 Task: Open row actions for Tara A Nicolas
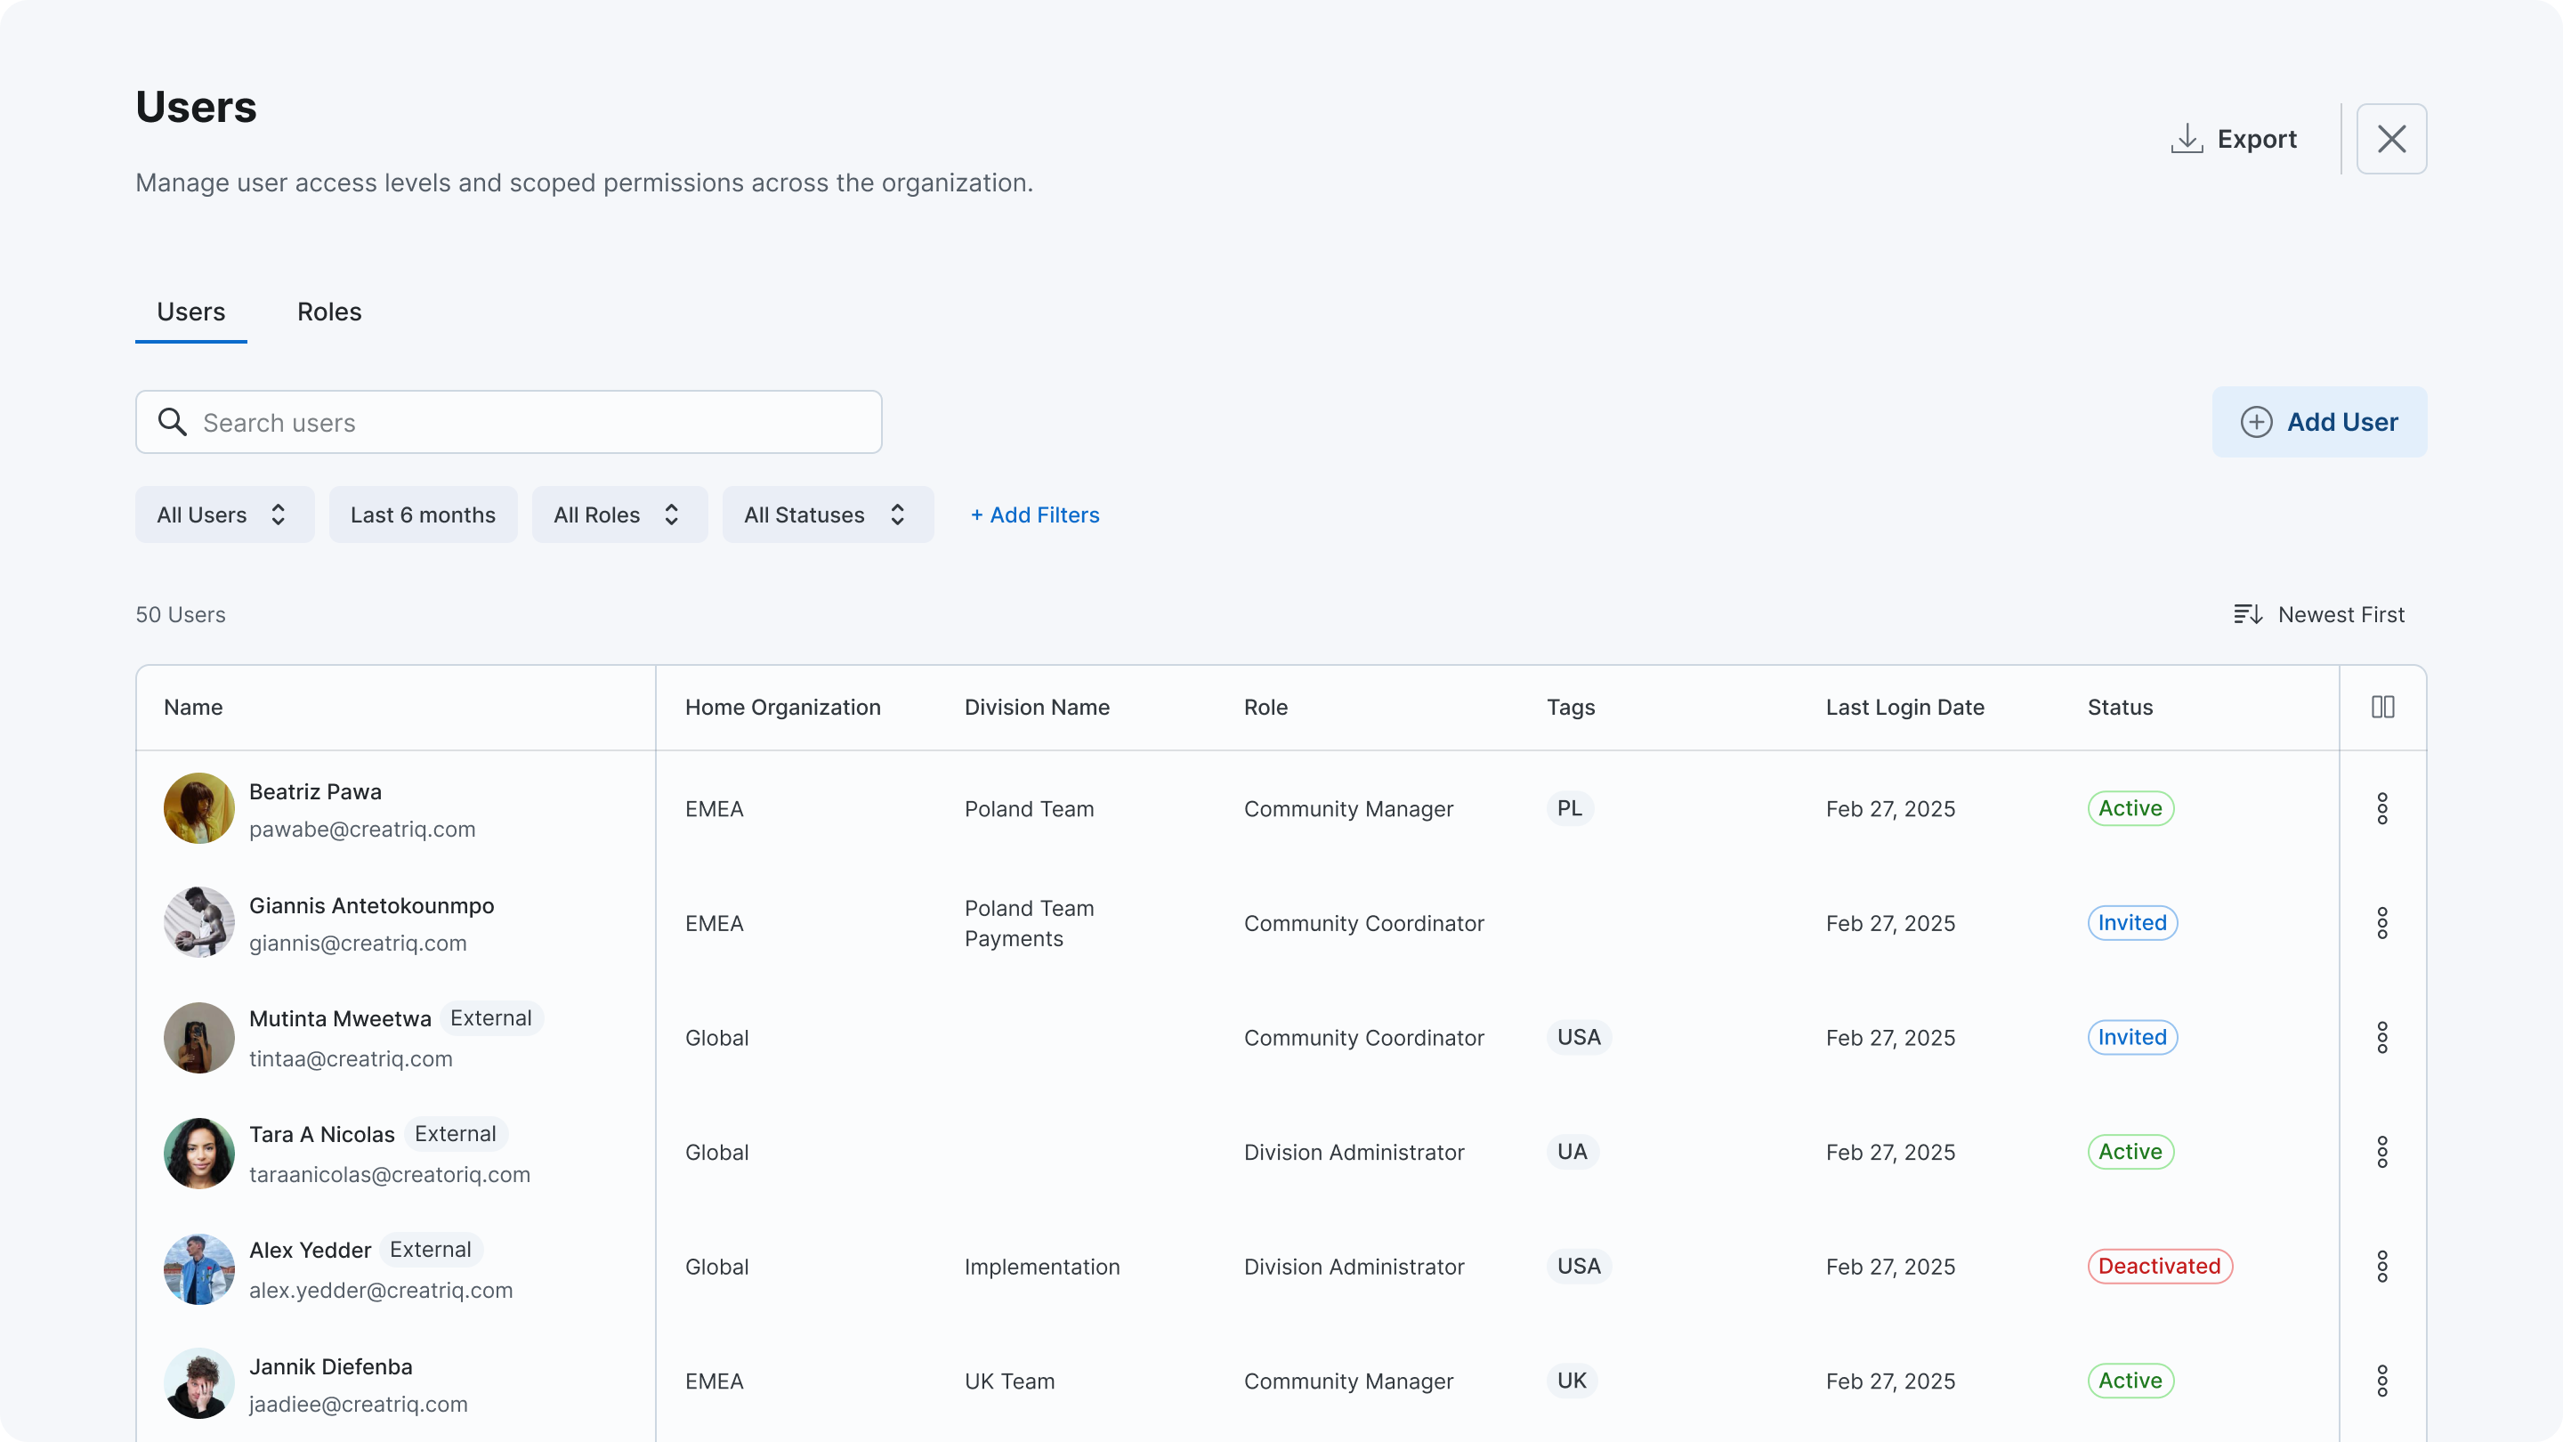pyautogui.click(x=2382, y=1152)
